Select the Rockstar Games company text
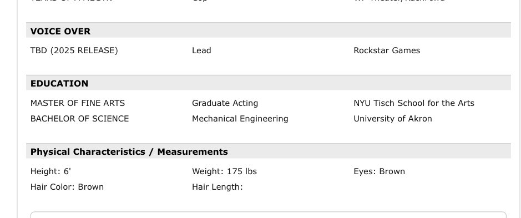Image resolution: width=521 pixels, height=218 pixels. pos(387,50)
